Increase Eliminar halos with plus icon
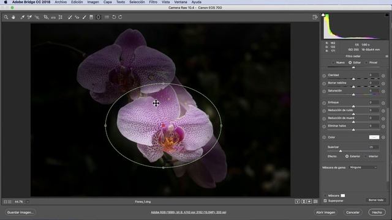Image resolution: width=392 pixels, height=220 pixels. [383, 127]
